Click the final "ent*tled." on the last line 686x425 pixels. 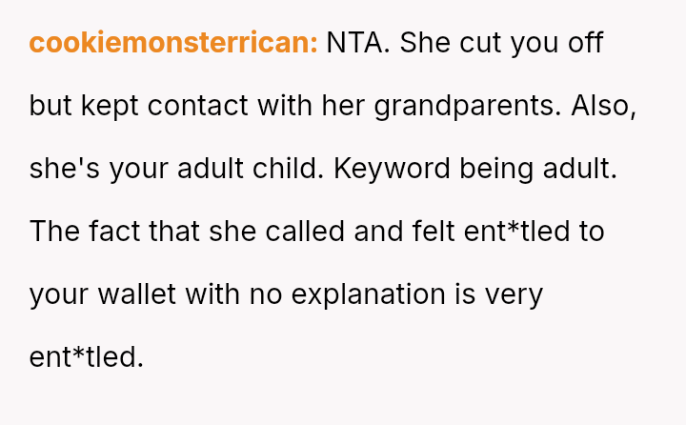point(87,357)
